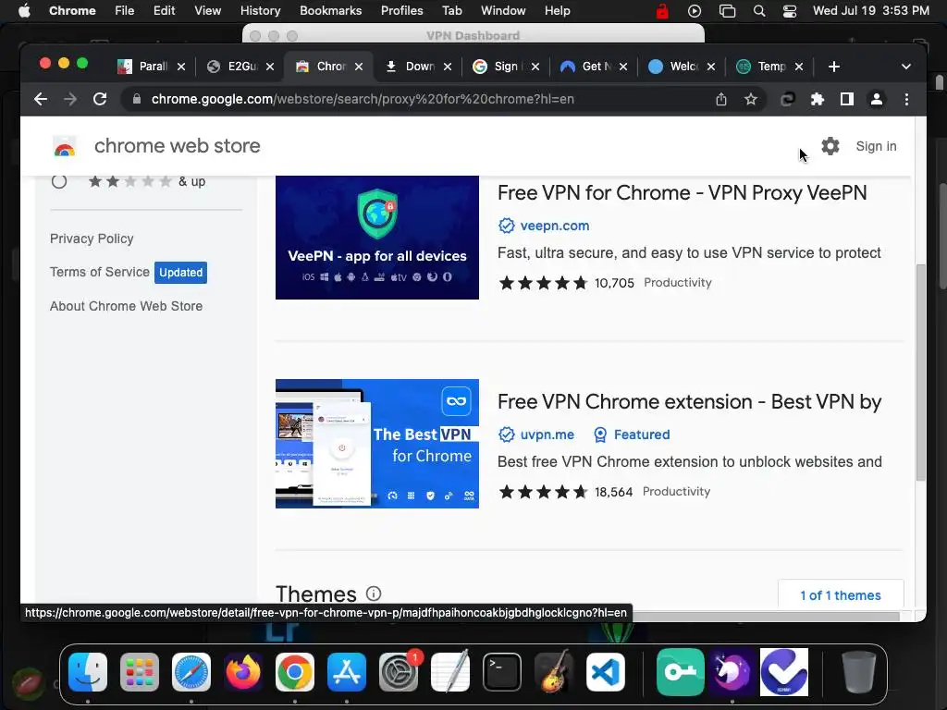Open Finder from the Dock
The width and height of the screenshot is (947, 710).
coord(88,671)
